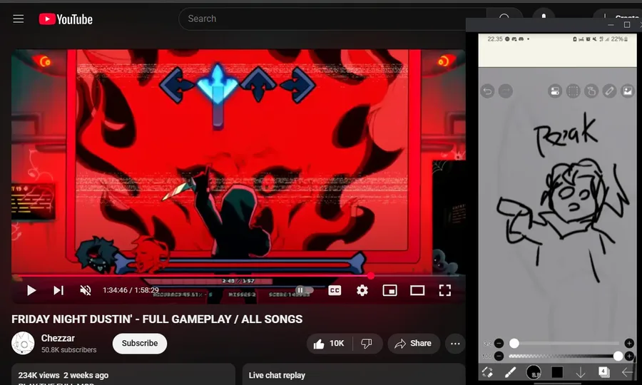The image size is (642, 385).
Task: Open the layers panel showing 4
Action: pyautogui.click(x=603, y=371)
